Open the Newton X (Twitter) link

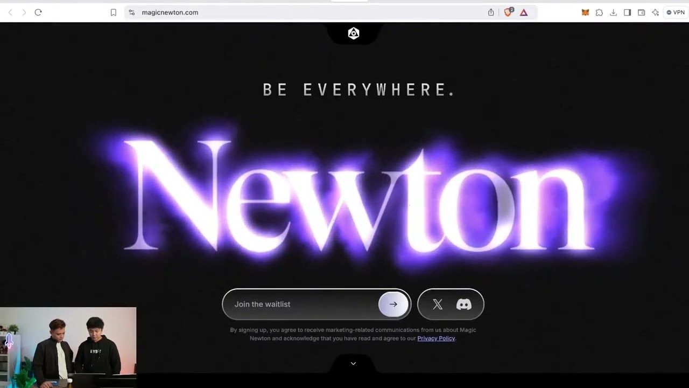tap(438, 304)
